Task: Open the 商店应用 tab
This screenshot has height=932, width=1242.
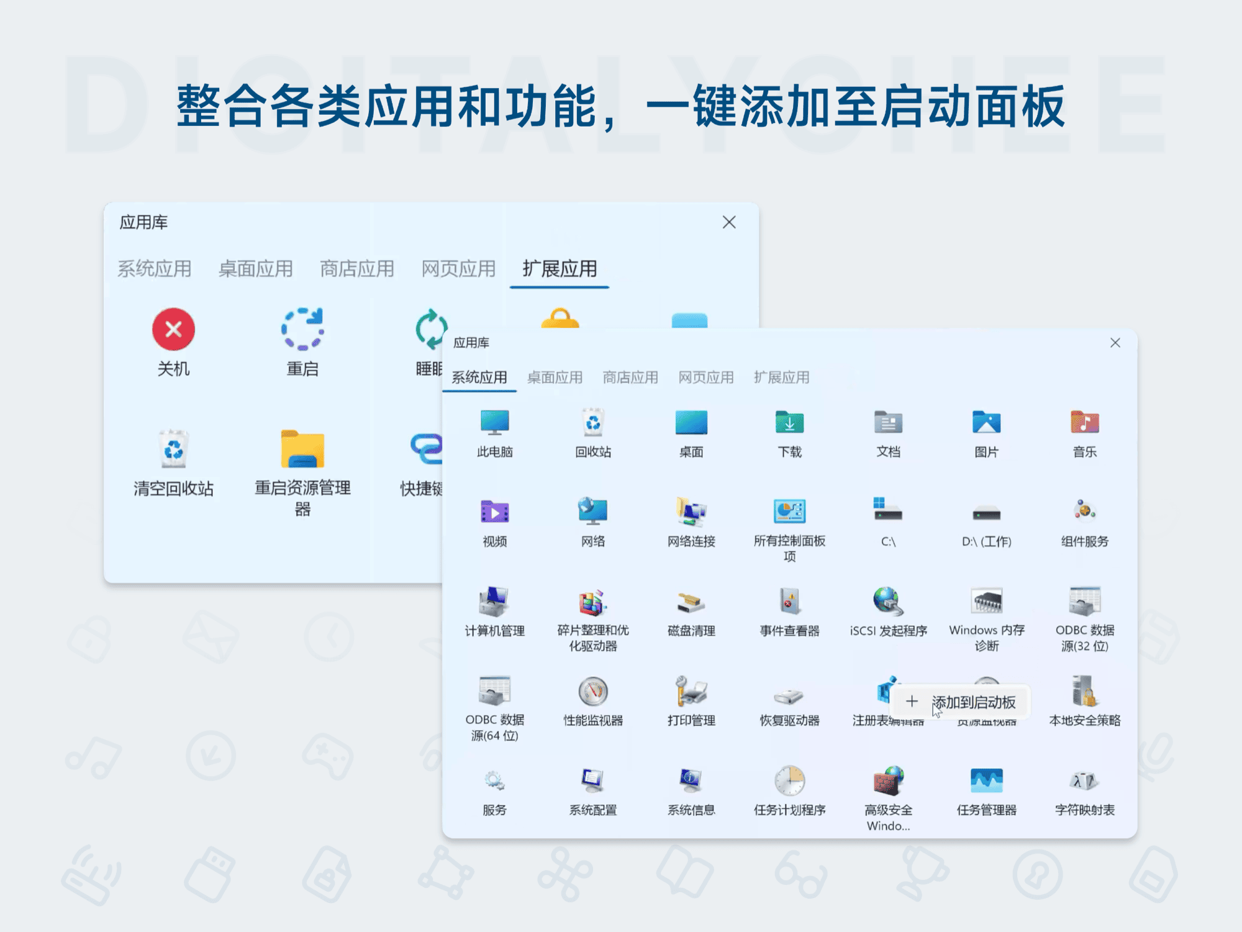Action: [629, 377]
